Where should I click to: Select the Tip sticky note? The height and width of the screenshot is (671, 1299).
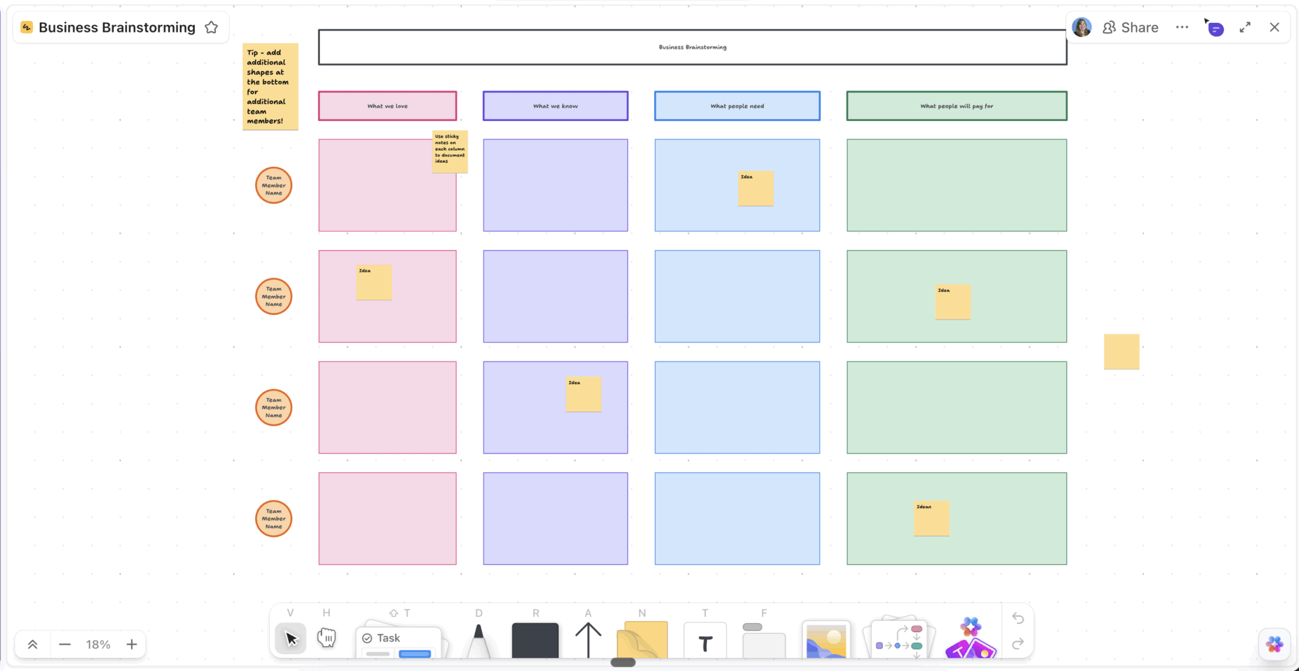271,86
